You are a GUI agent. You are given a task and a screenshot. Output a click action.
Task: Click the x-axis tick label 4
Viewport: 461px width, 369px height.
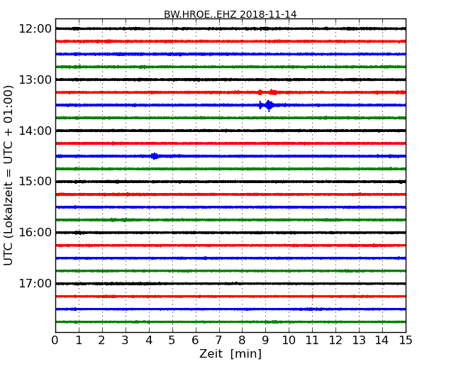(x=149, y=341)
